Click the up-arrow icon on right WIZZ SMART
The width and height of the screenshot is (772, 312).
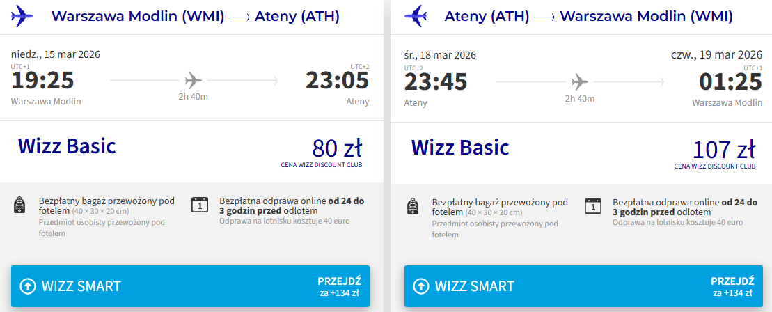click(x=421, y=286)
